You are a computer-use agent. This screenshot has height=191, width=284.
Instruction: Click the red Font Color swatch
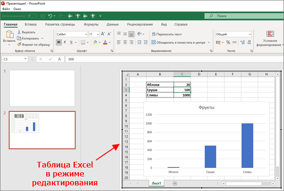105,42
